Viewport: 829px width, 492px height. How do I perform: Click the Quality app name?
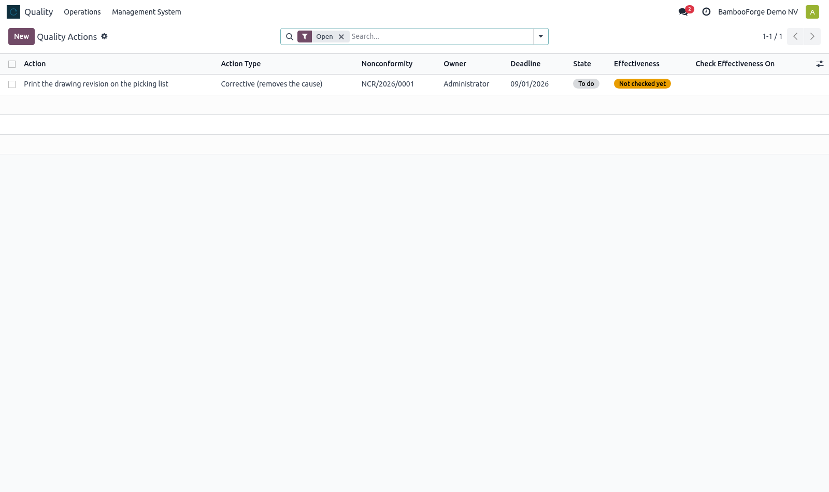(39, 12)
